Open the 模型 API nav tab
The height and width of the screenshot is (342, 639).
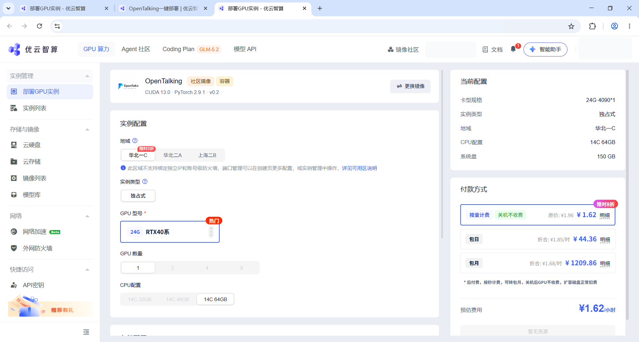[245, 49]
